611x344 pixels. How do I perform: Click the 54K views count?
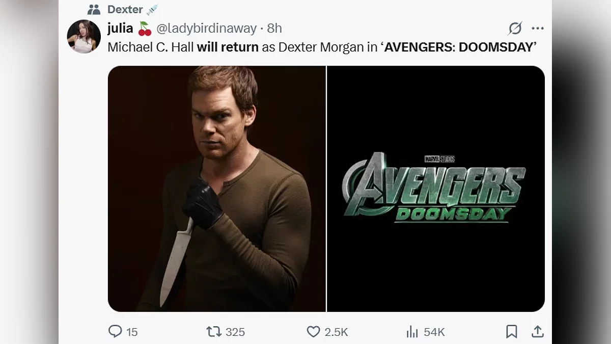pyautogui.click(x=434, y=332)
